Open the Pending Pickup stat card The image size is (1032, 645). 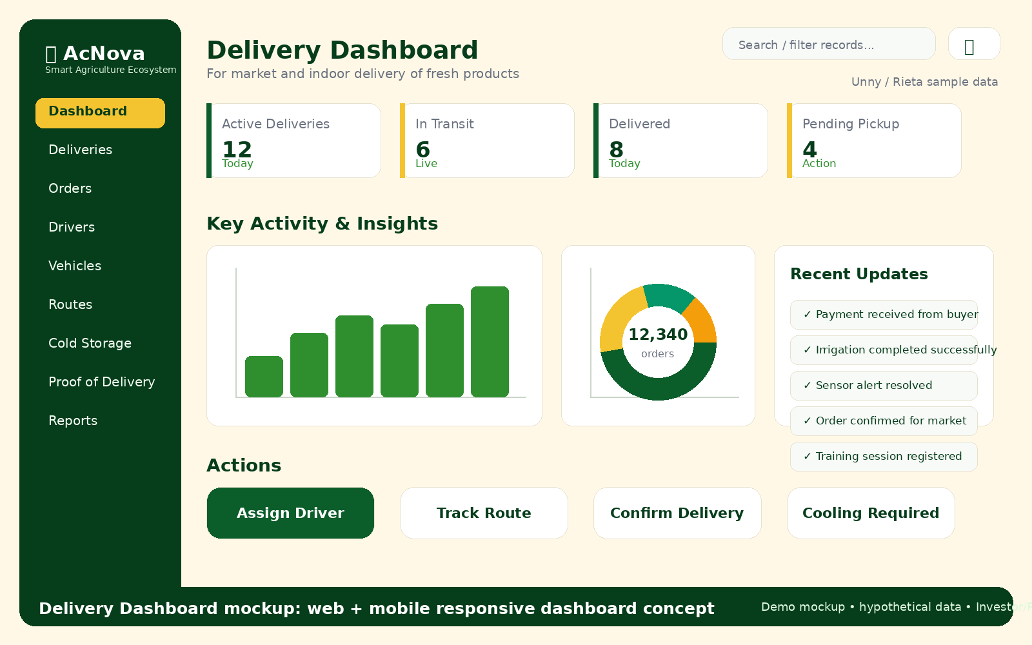pos(874,141)
